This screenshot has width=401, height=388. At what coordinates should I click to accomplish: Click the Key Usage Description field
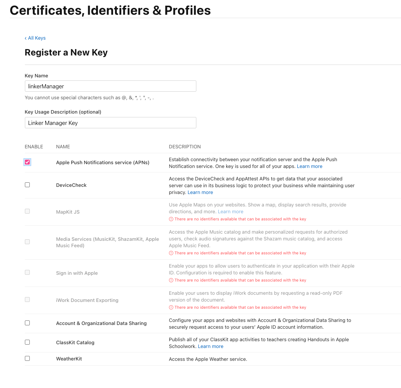coord(110,123)
